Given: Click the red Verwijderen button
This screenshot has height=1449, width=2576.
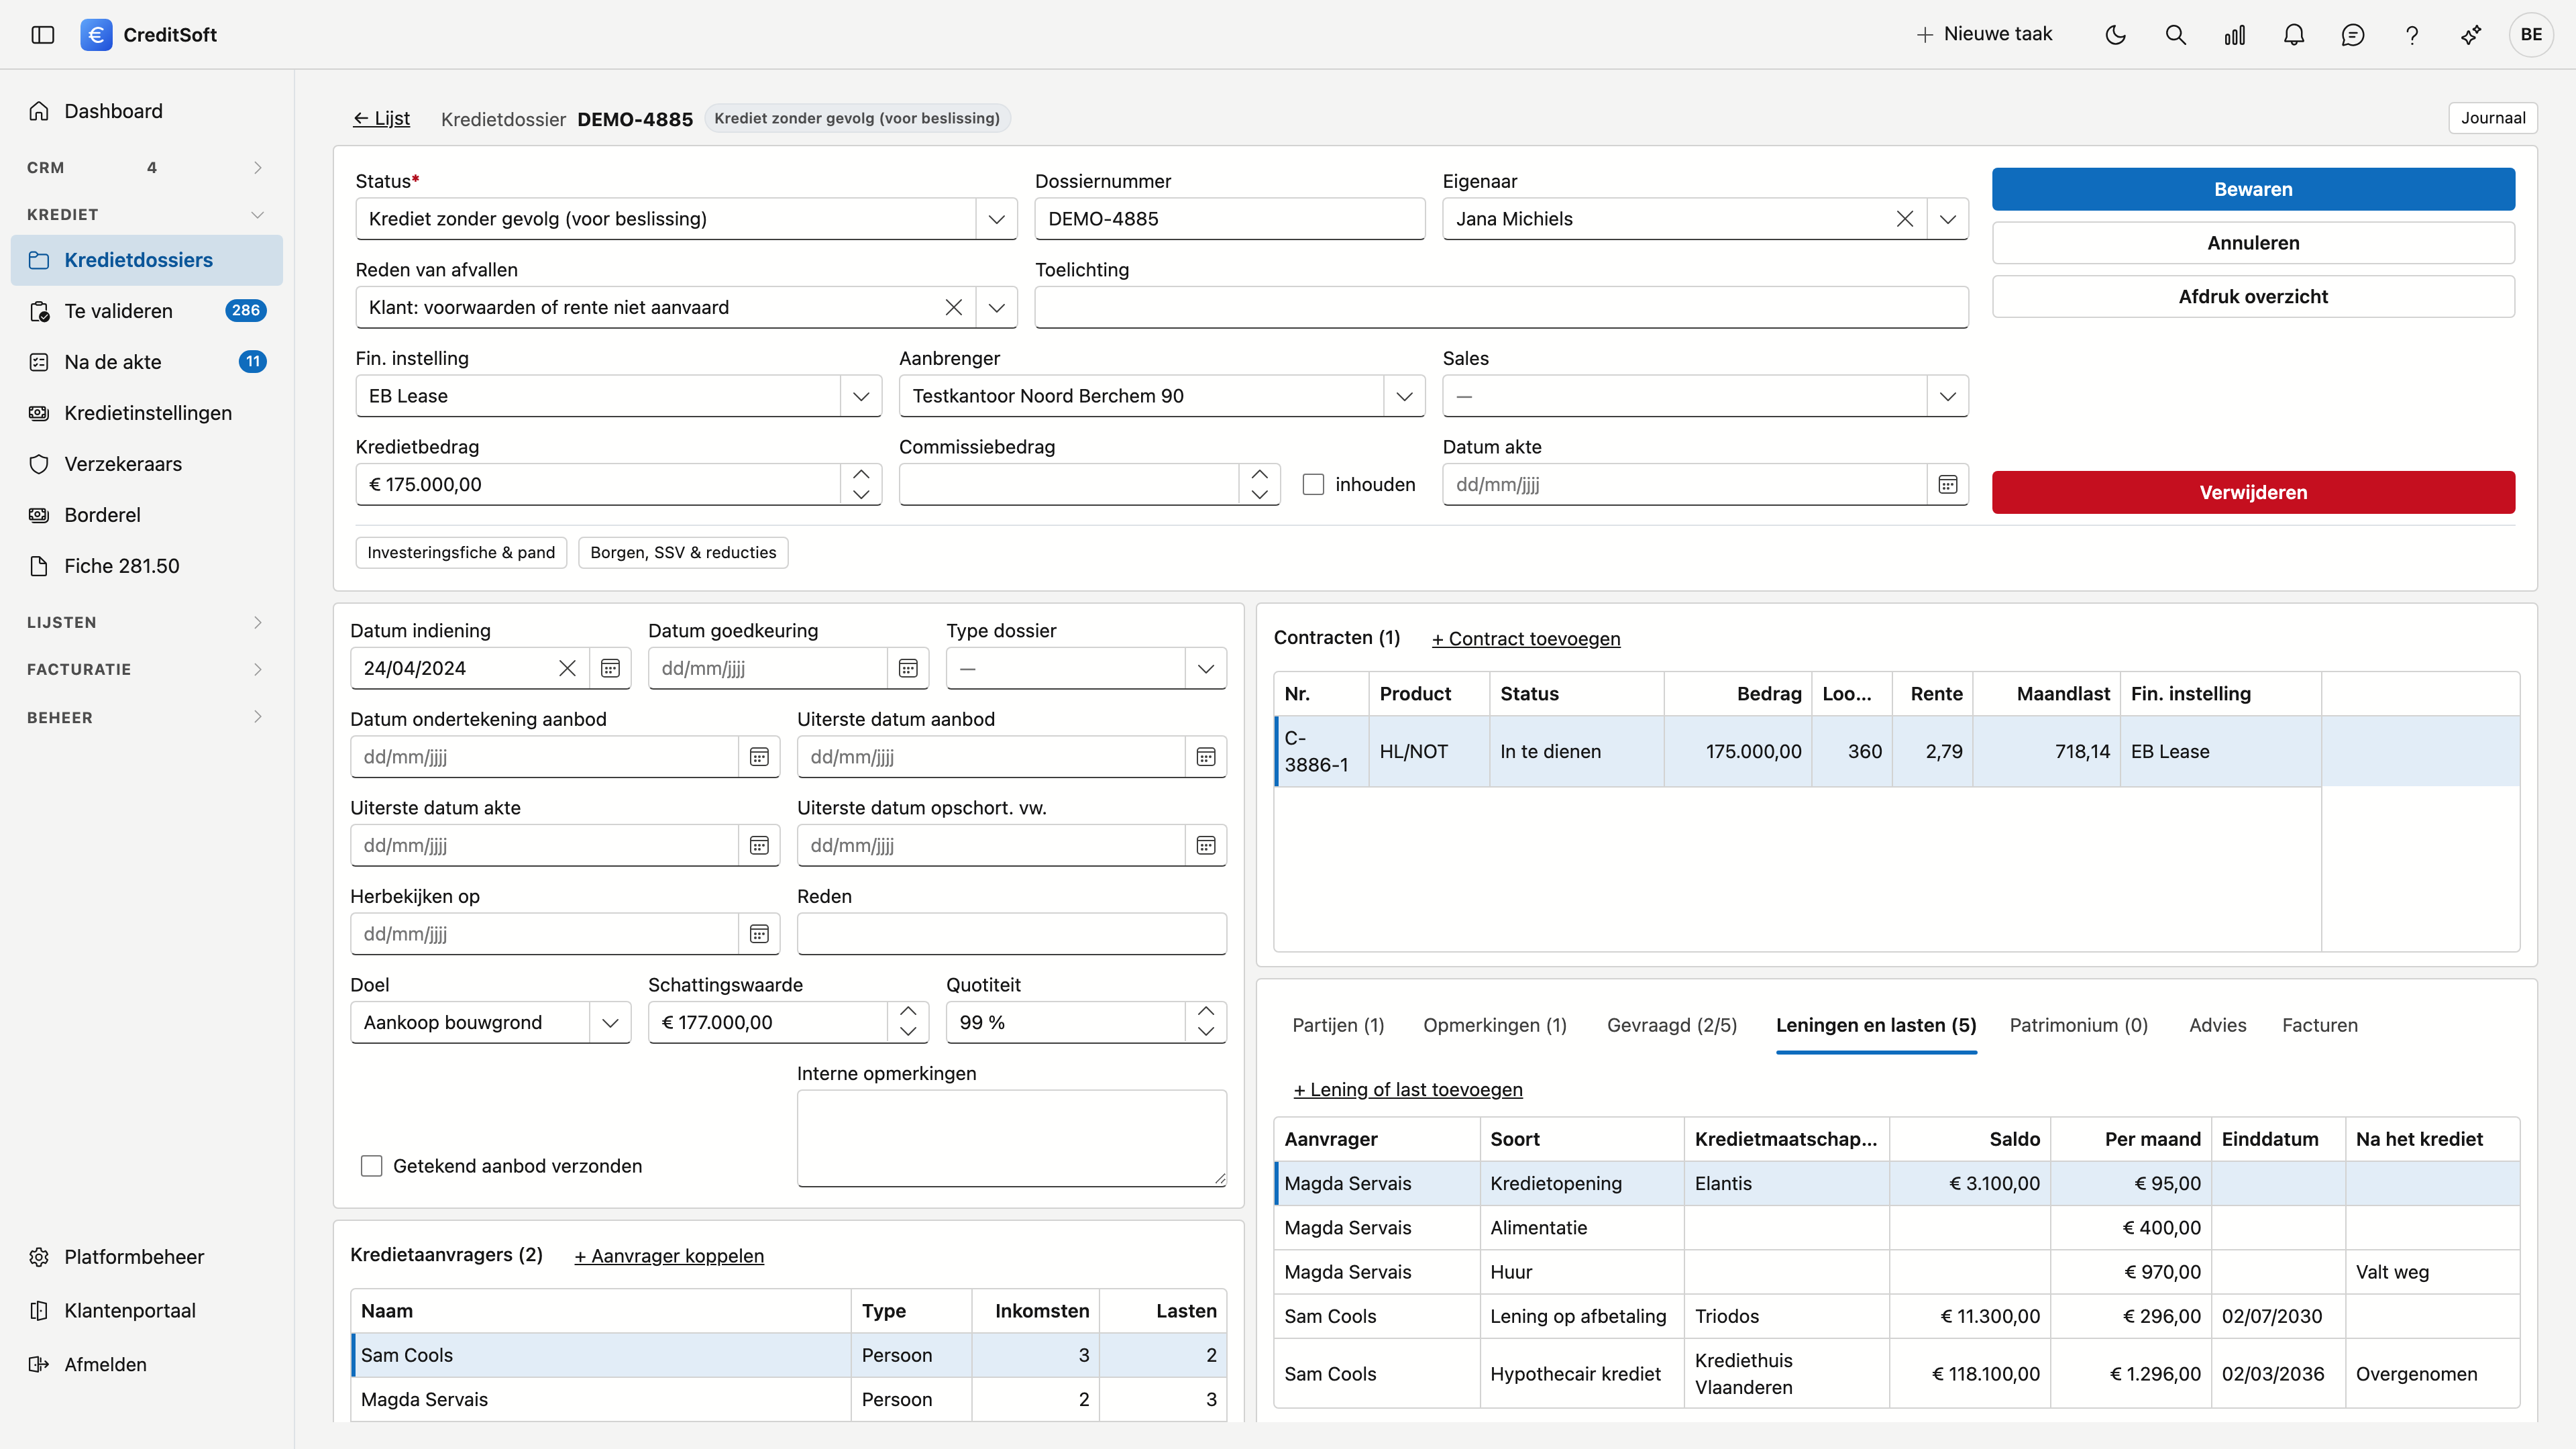Looking at the screenshot, I should click(x=2253, y=492).
